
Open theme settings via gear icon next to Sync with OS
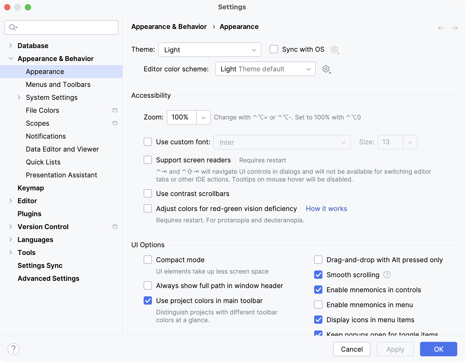click(334, 49)
